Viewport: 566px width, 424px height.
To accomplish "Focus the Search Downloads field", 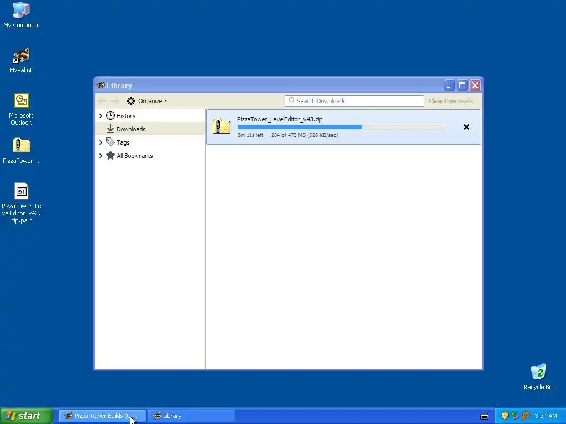I will pyautogui.click(x=354, y=101).
